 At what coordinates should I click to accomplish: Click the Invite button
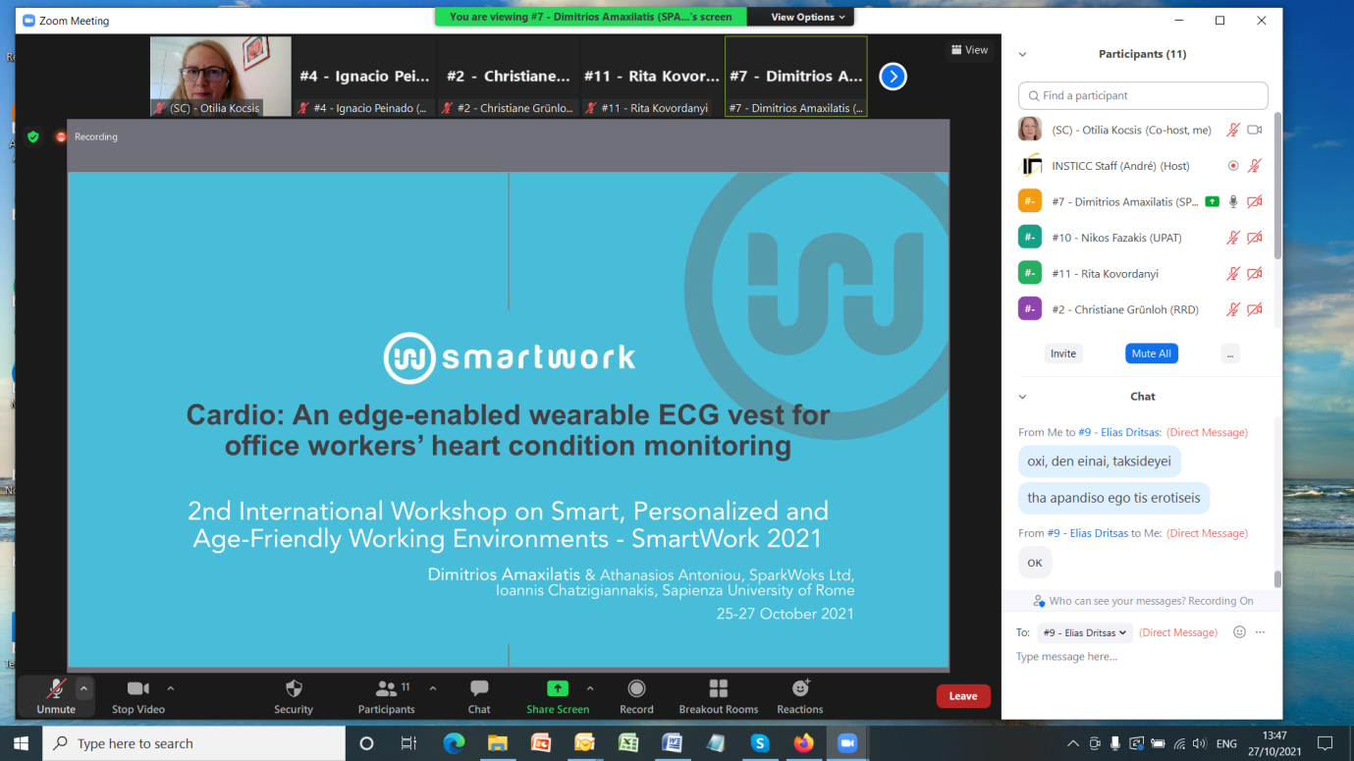click(1063, 353)
